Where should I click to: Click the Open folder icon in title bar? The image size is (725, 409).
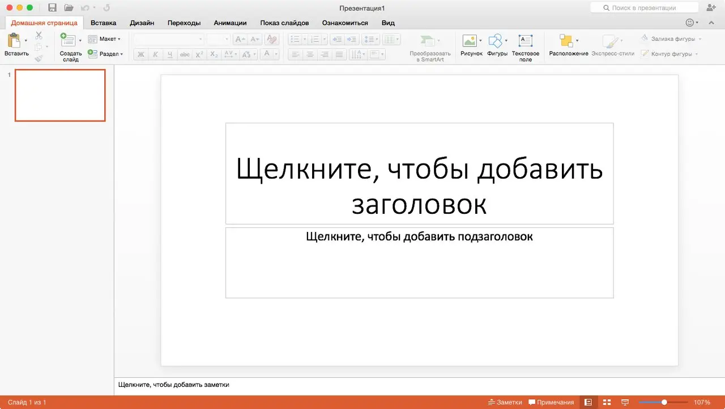tap(69, 8)
